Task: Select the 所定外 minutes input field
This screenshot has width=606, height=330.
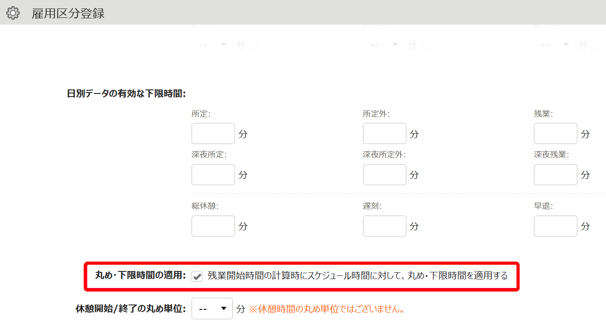Action: pos(384,134)
